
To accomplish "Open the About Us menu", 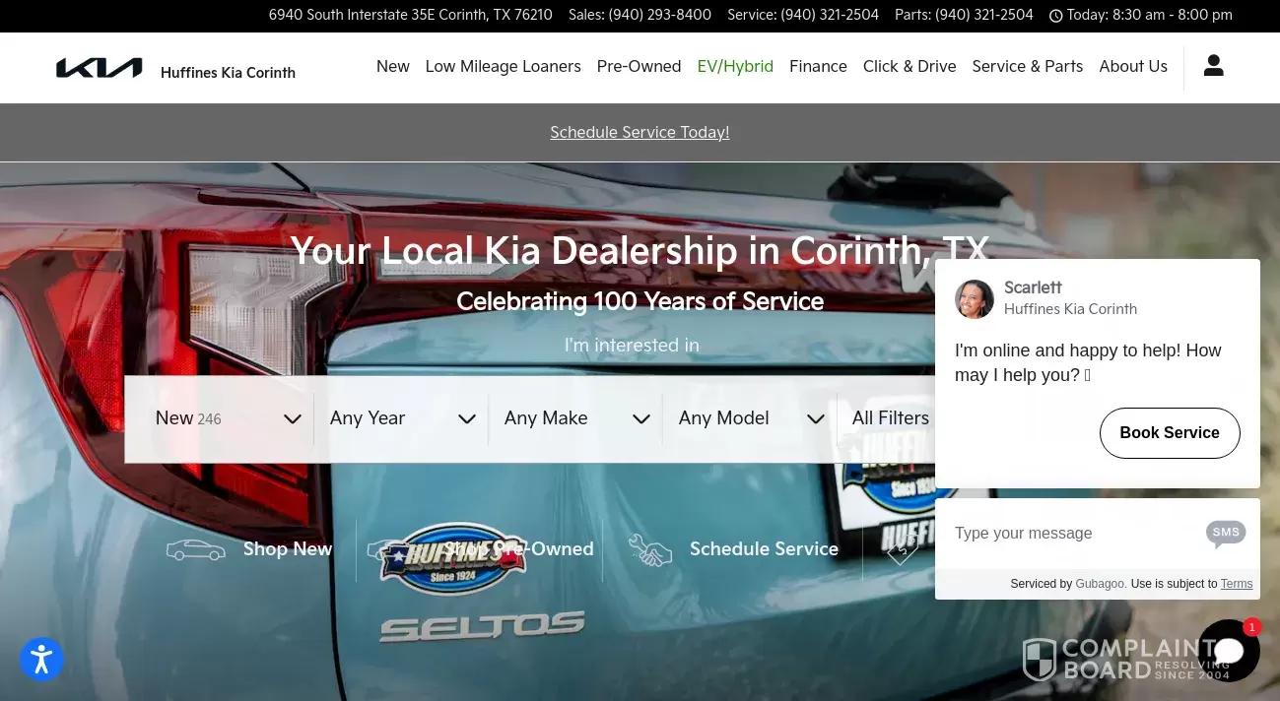I will [1133, 67].
